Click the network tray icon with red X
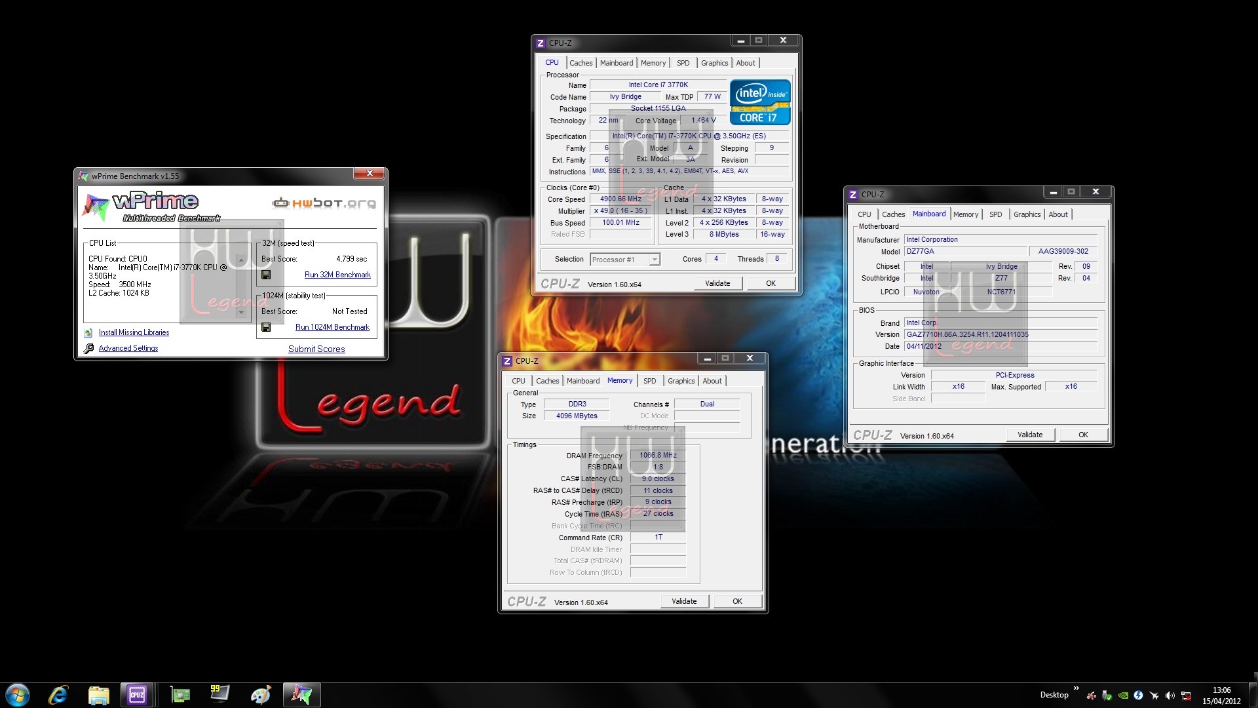The height and width of the screenshot is (708, 1258). [x=1186, y=696]
